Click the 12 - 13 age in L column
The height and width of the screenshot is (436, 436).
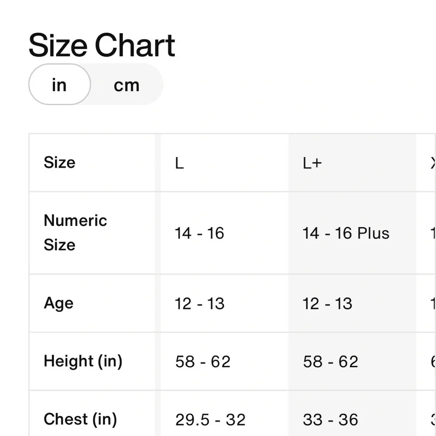pyautogui.click(x=199, y=303)
